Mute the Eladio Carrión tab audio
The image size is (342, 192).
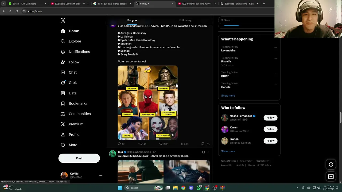(x=84, y=4)
